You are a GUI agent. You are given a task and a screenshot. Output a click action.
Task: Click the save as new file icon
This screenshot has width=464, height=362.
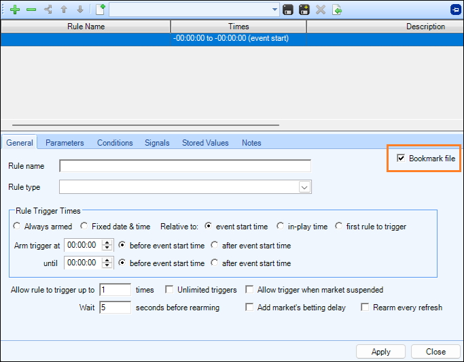click(x=304, y=10)
